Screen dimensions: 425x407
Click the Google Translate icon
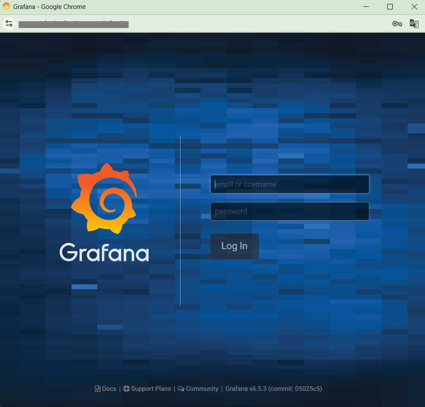(x=414, y=24)
